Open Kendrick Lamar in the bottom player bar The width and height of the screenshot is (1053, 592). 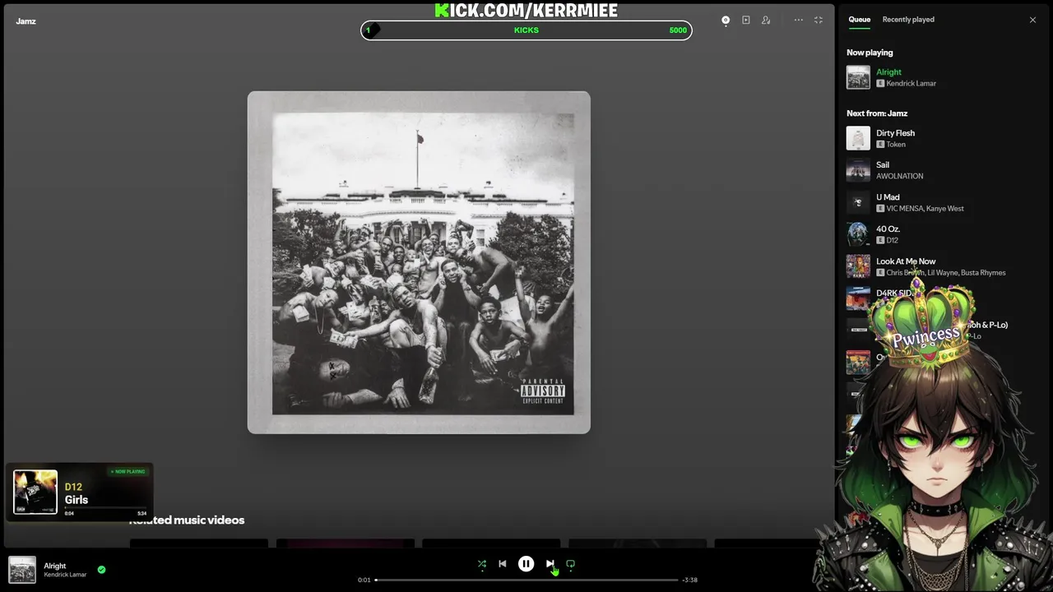click(x=65, y=575)
